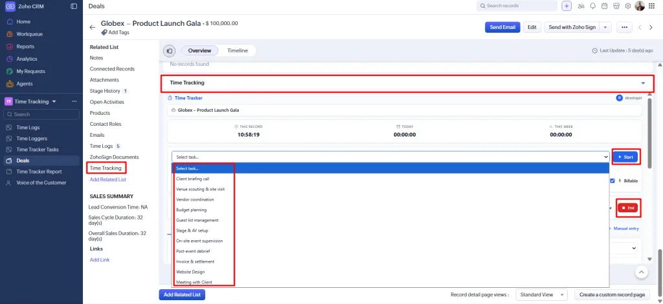Choose Website Design option
Viewport: 663px width, 304px height.
[190, 272]
